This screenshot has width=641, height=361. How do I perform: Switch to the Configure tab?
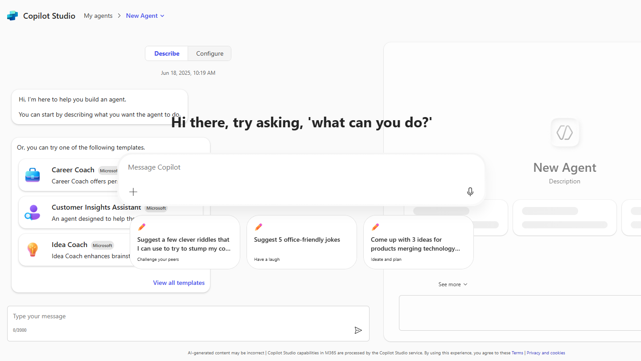209,53
